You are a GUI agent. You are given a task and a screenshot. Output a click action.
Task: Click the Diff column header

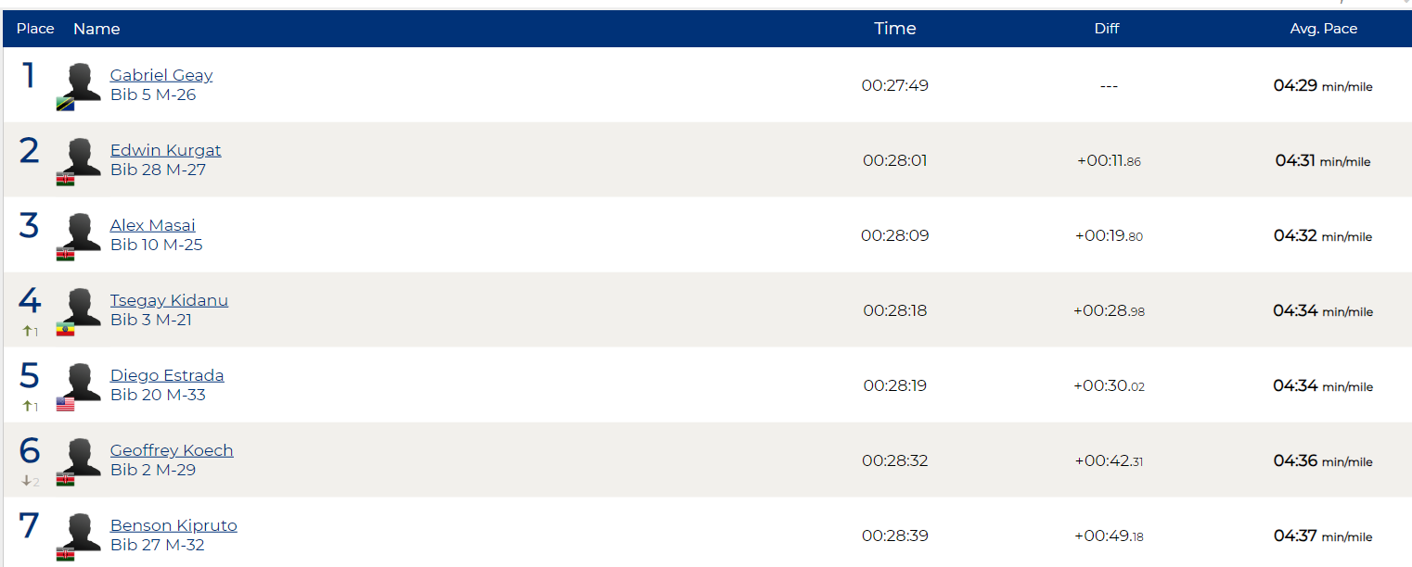point(1107,29)
